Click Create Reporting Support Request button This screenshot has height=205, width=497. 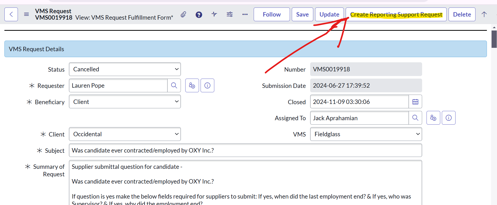(396, 14)
